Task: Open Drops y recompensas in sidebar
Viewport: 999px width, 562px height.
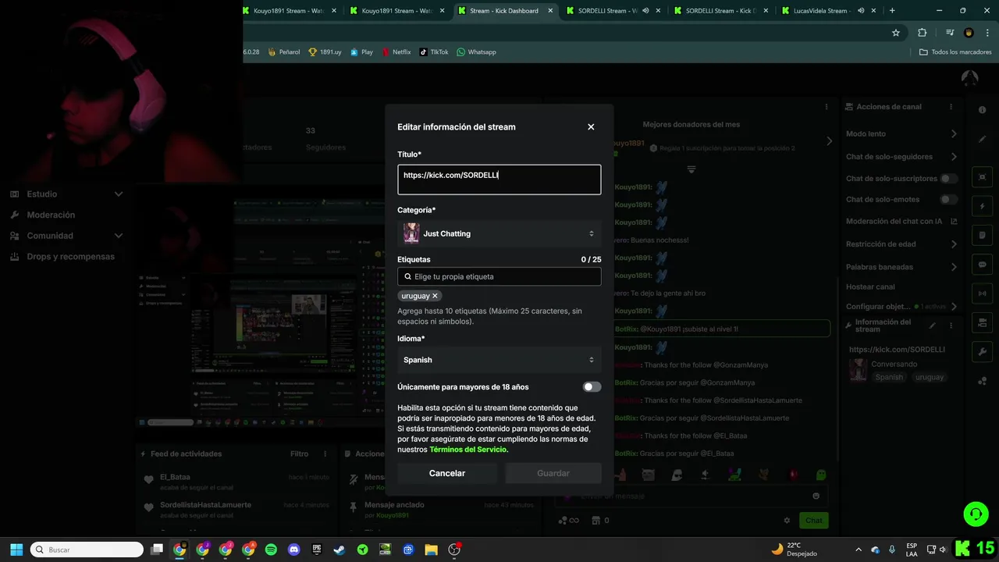Action: (x=70, y=257)
